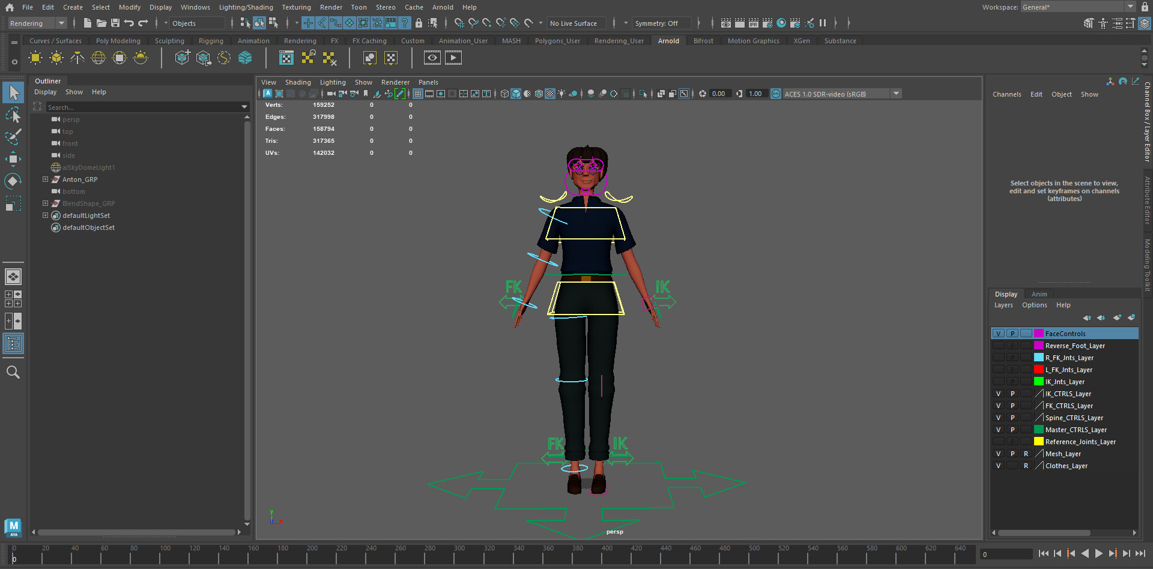Screen dimensions: 1153x569
Task: Toggle the resolution gate in the viewport
Action: coord(441,94)
